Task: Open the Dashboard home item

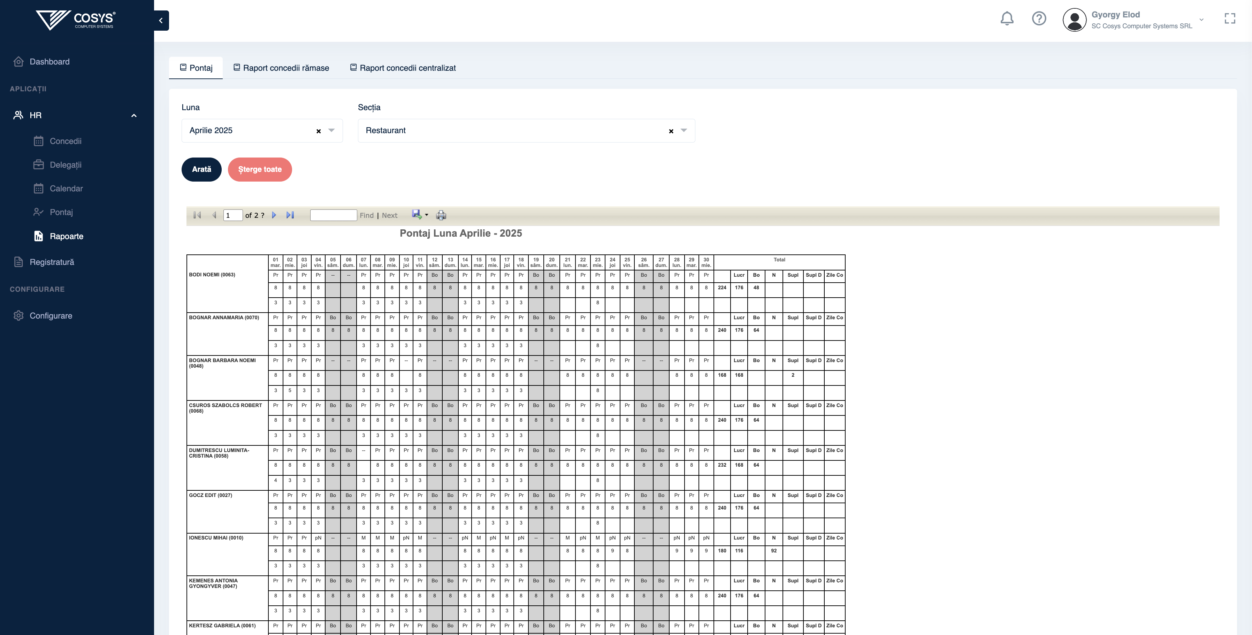Action: click(x=49, y=62)
